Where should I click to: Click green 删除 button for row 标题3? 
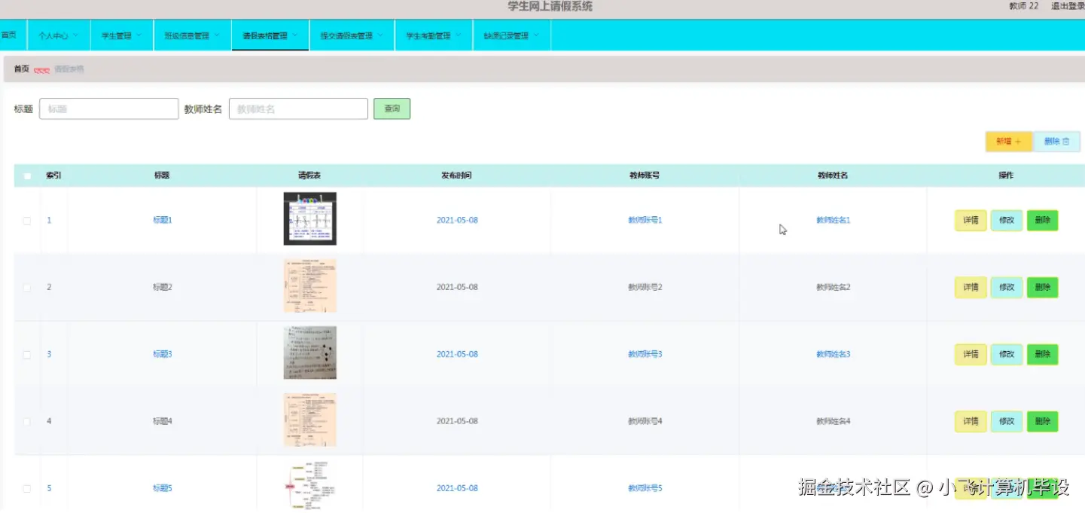point(1043,355)
